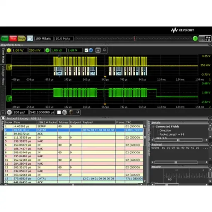Select Packet Length = 88 item
Viewport: 212px width, 212px height.
(x=172, y=134)
